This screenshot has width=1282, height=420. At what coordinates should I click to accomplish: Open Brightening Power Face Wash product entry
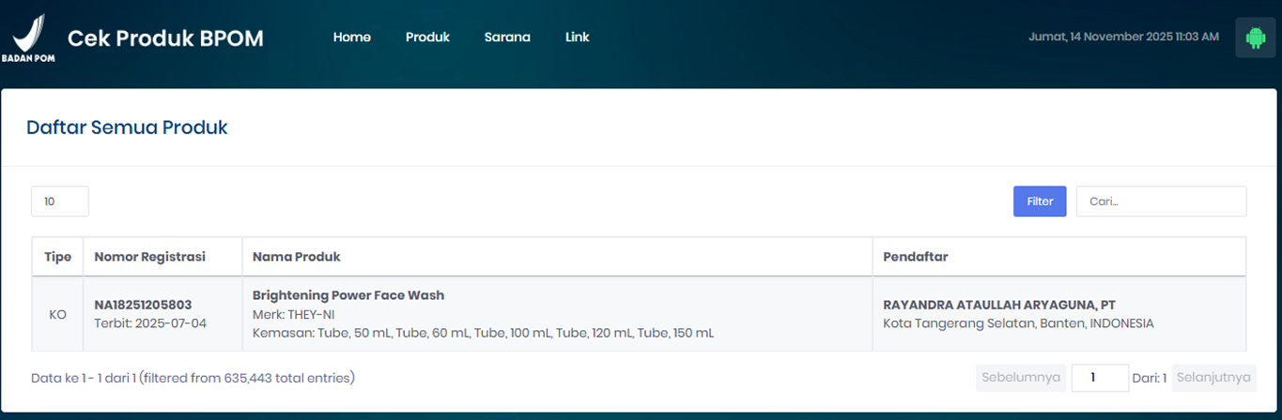(348, 295)
